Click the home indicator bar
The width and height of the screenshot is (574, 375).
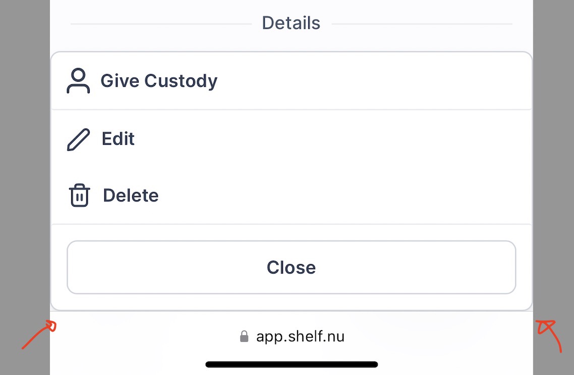point(291,364)
